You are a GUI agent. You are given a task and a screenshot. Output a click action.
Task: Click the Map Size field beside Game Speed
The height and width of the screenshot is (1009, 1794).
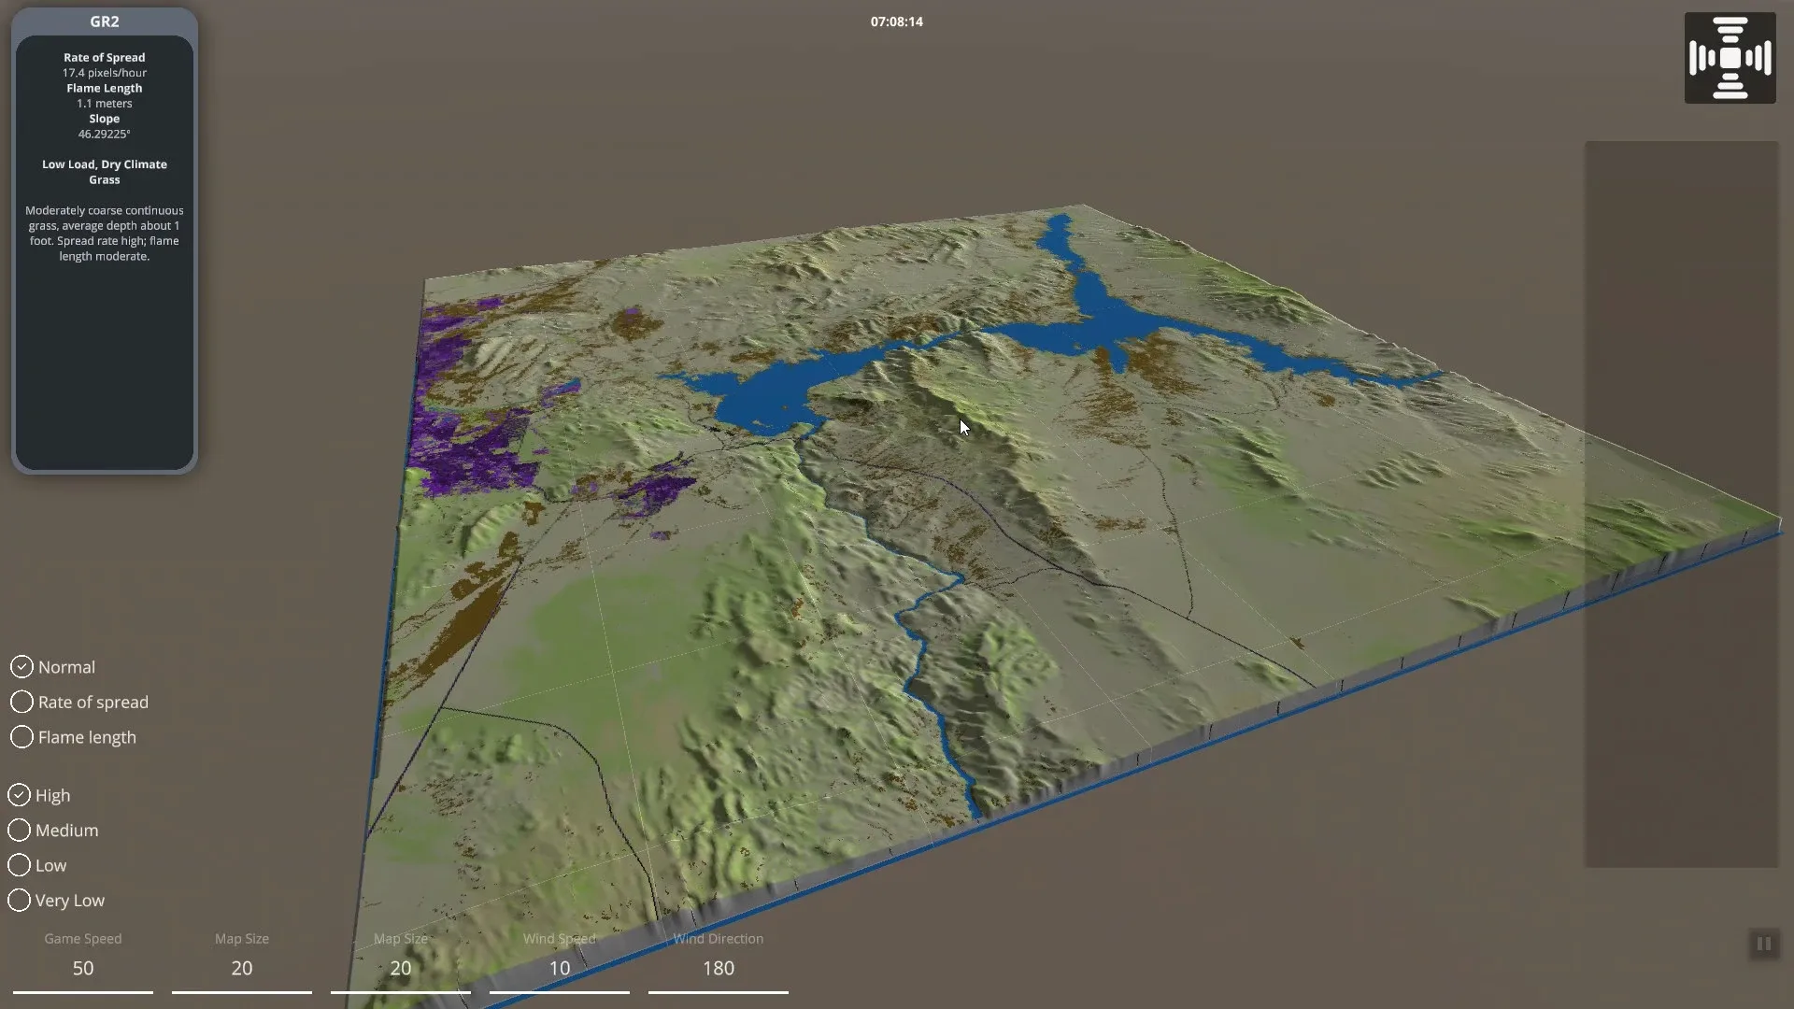tap(242, 969)
